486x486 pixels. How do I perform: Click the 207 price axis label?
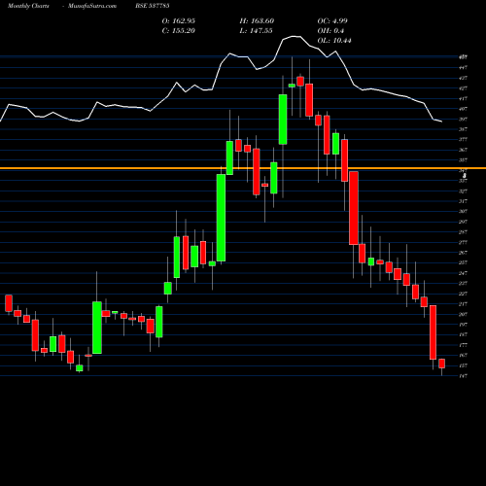pos(463,314)
